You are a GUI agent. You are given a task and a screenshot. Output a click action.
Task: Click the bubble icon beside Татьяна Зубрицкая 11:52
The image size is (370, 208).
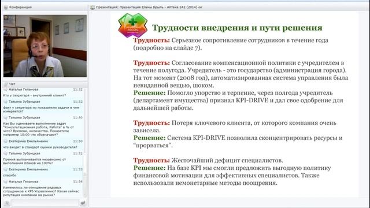[5, 153]
